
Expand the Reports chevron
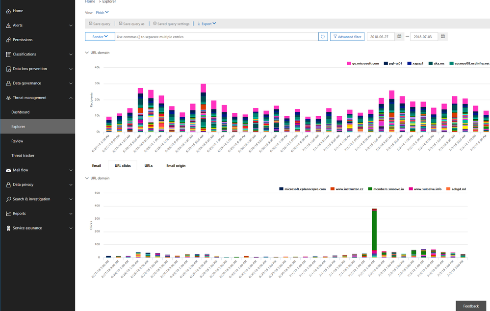click(x=71, y=214)
